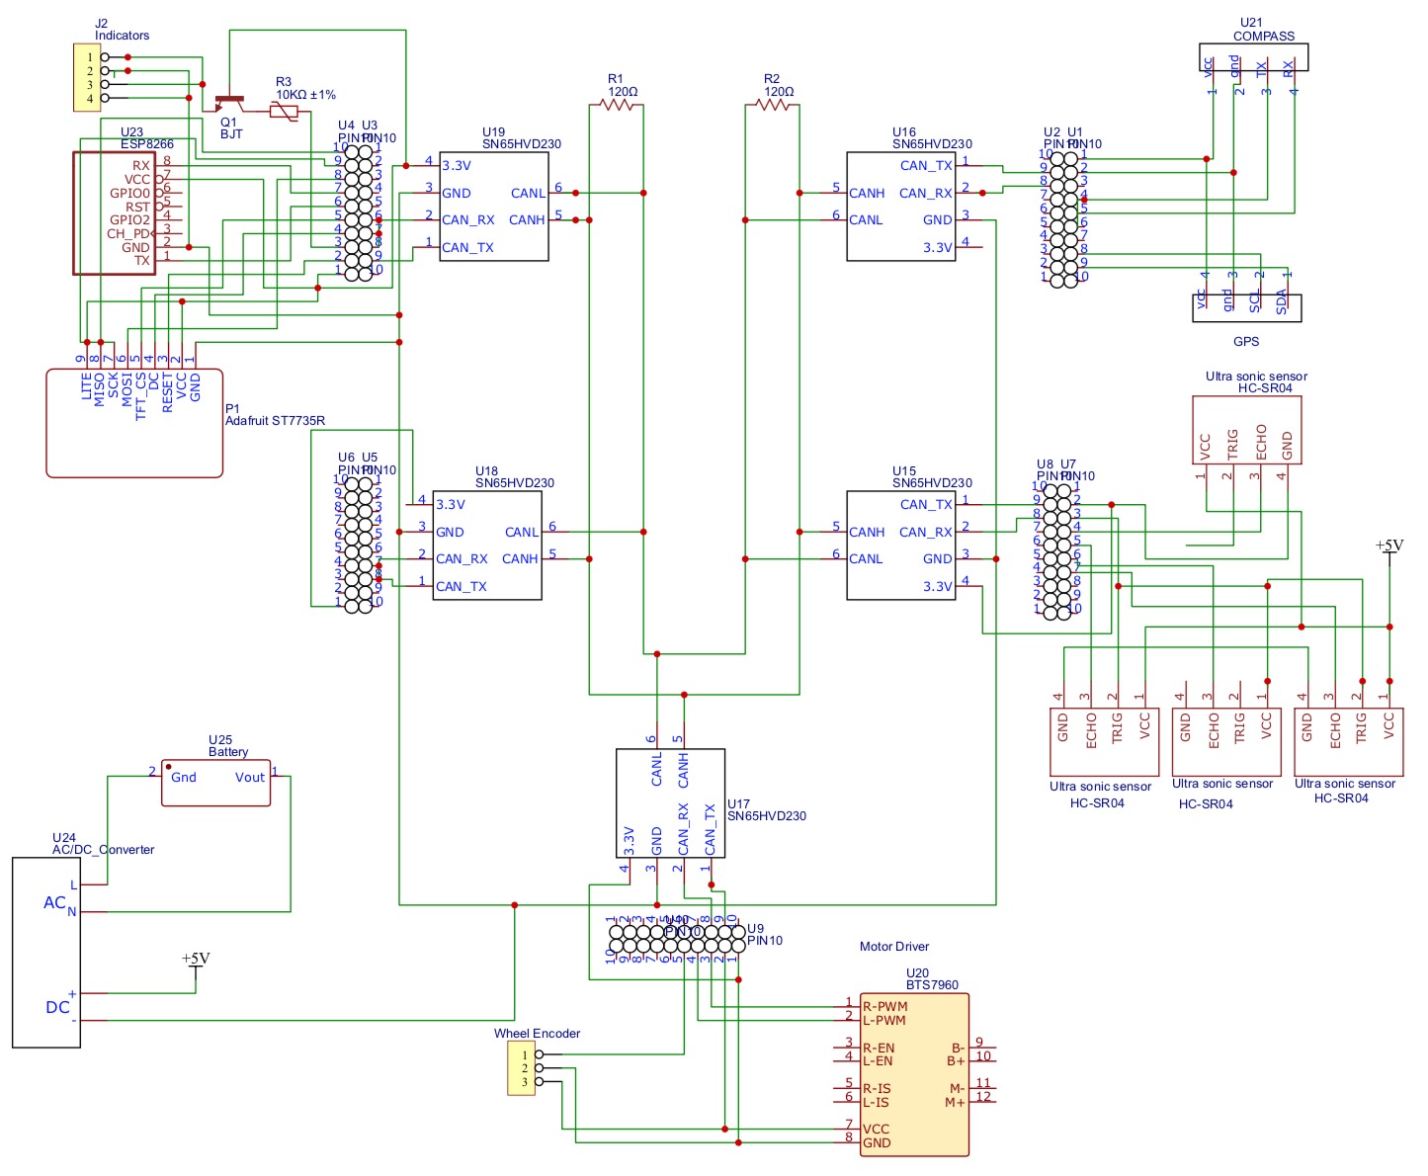Select the BTS7960 motor driver U20
This screenshot has height=1176, width=1428.
(x=914, y=1074)
